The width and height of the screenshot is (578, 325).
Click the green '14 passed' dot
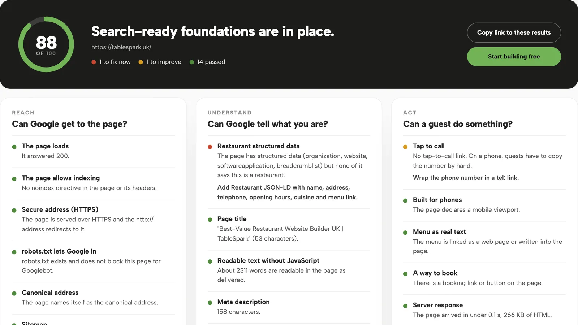coord(192,62)
